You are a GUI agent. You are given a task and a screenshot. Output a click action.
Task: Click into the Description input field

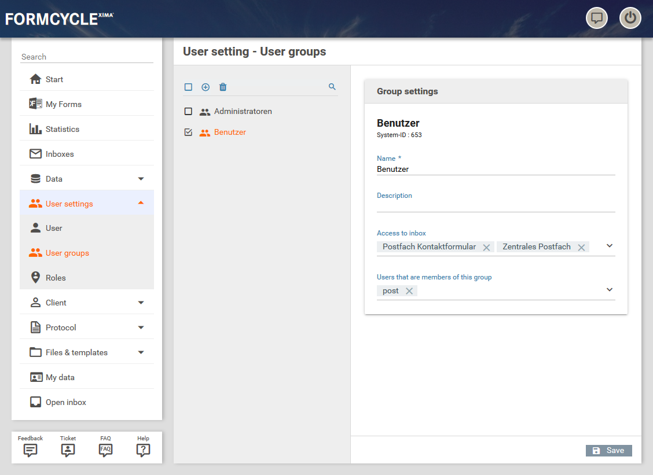[496, 205]
